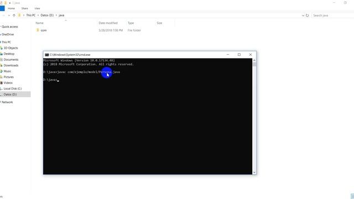The width and height of the screenshot is (354, 199).
Task: Open Local Disk (C:) in sidebar
Action: (13, 88)
